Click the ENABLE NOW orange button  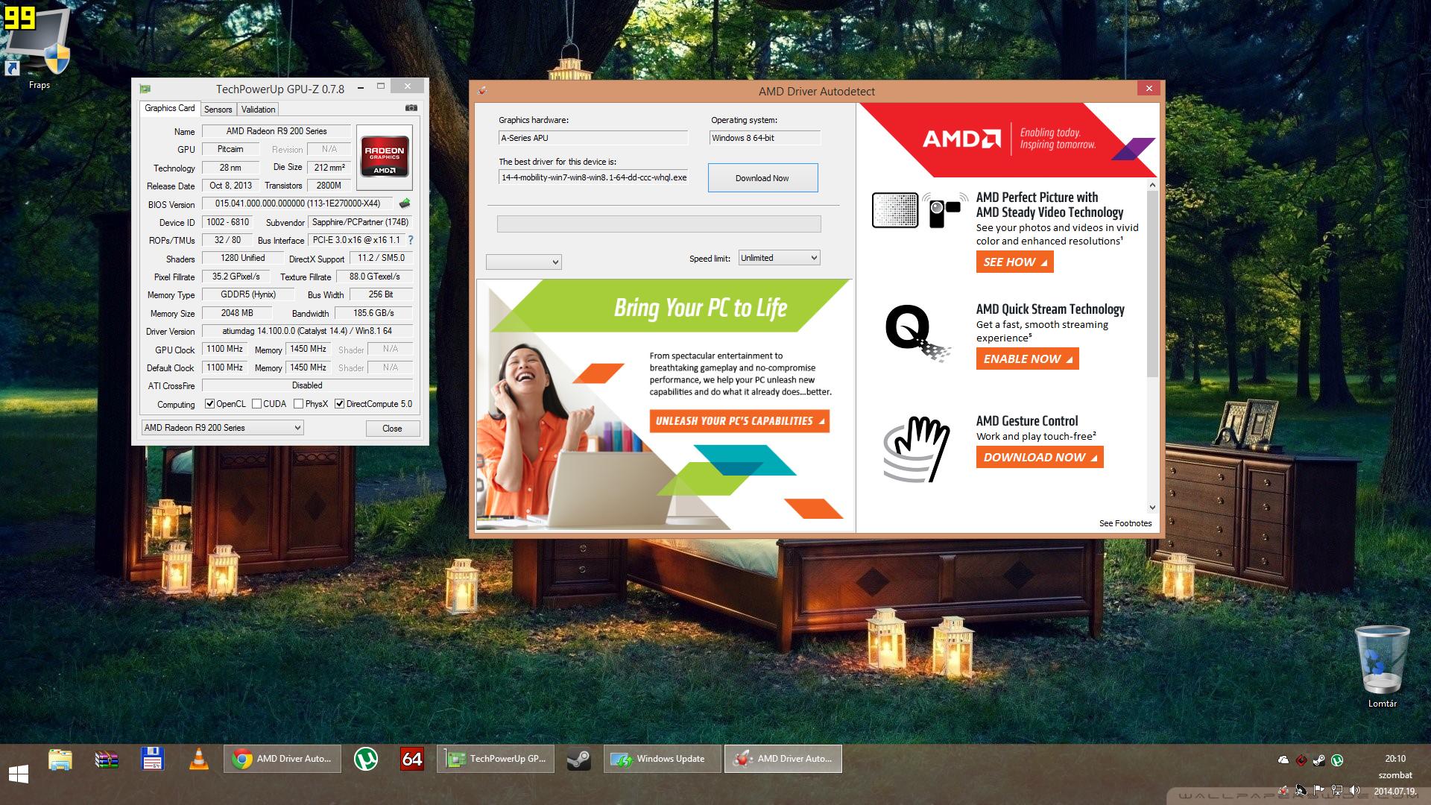tap(1027, 359)
